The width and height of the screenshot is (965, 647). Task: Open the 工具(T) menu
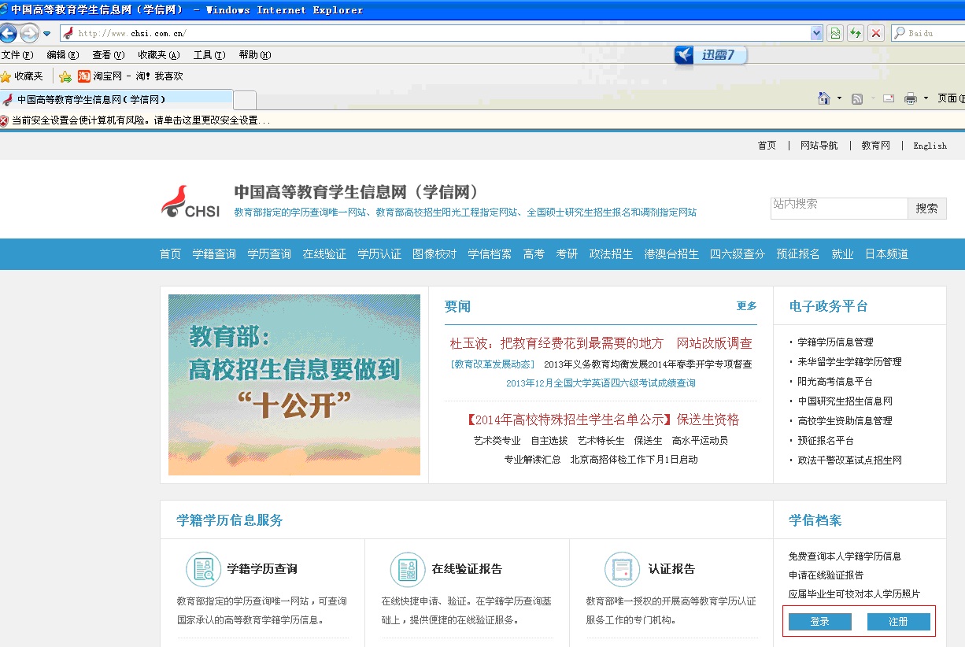[209, 55]
